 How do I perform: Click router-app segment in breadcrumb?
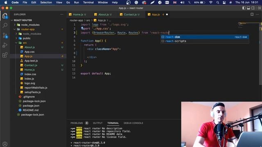tap(76, 20)
